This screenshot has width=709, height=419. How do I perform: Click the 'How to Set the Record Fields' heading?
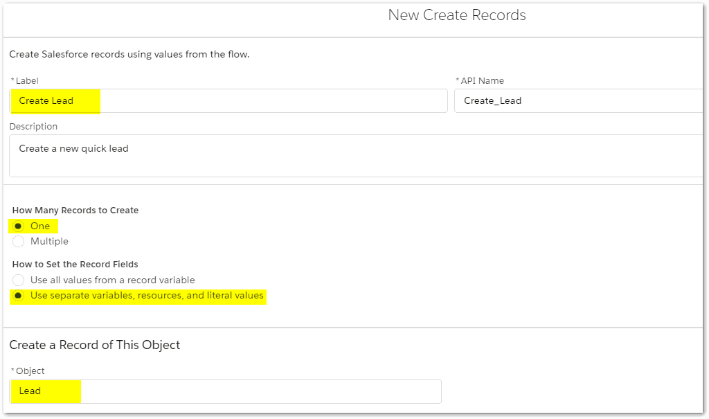click(75, 265)
